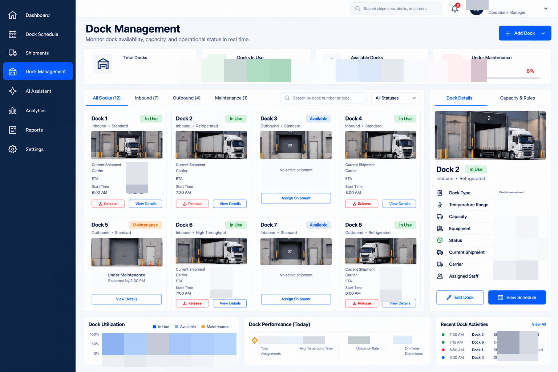558x372 pixels.
Task: Release Dock 1
Action: coord(108,204)
